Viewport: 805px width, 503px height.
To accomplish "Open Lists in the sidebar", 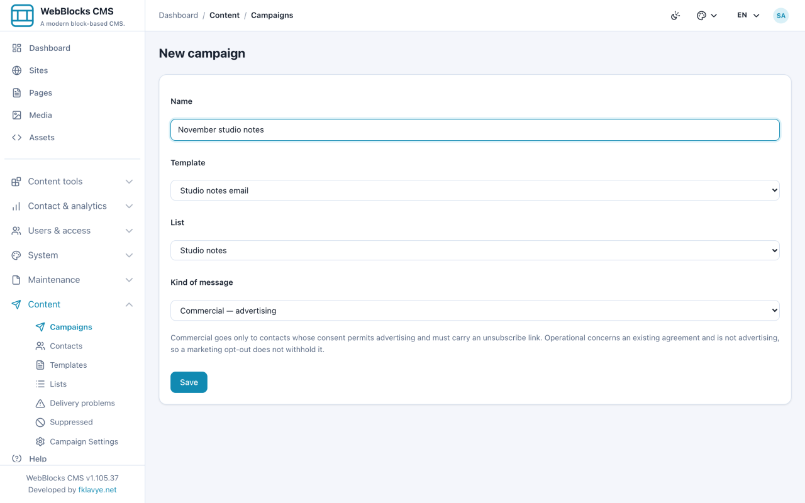I will point(58,384).
